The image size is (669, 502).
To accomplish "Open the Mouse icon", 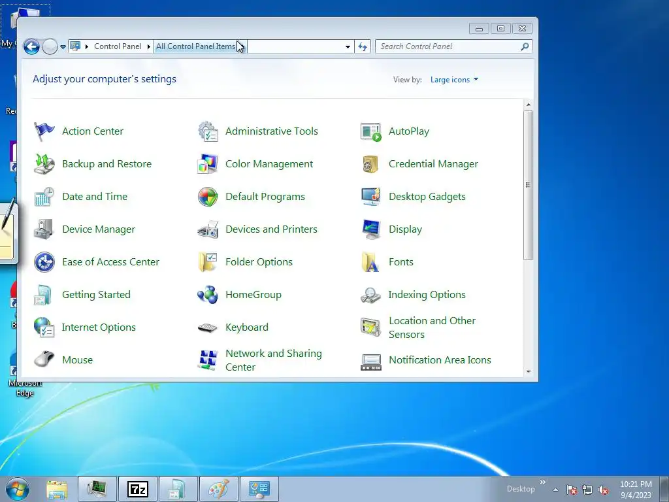I will (44, 360).
